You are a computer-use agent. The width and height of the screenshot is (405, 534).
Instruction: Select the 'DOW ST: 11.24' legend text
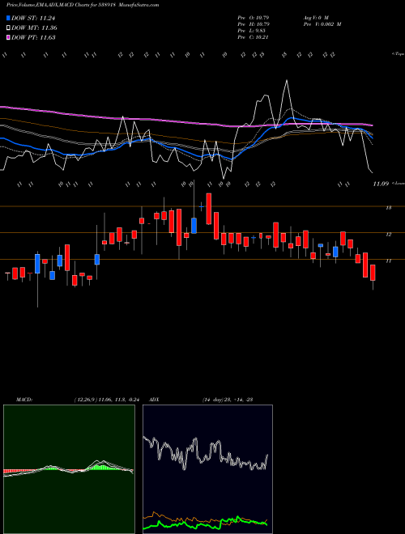click(33, 19)
